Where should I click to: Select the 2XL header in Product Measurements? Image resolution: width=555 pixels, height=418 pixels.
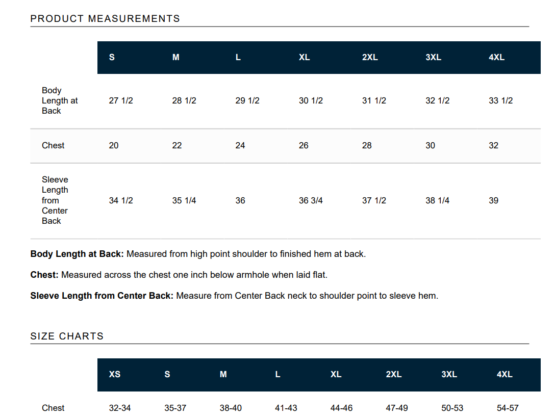(370, 57)
